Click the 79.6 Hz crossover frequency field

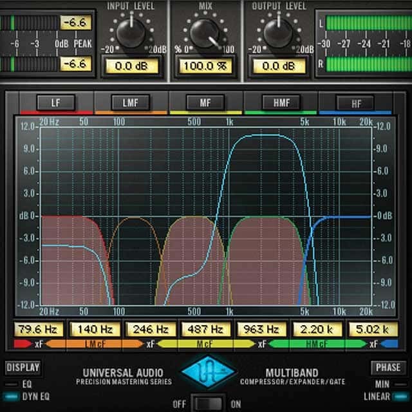click(40, 330)
